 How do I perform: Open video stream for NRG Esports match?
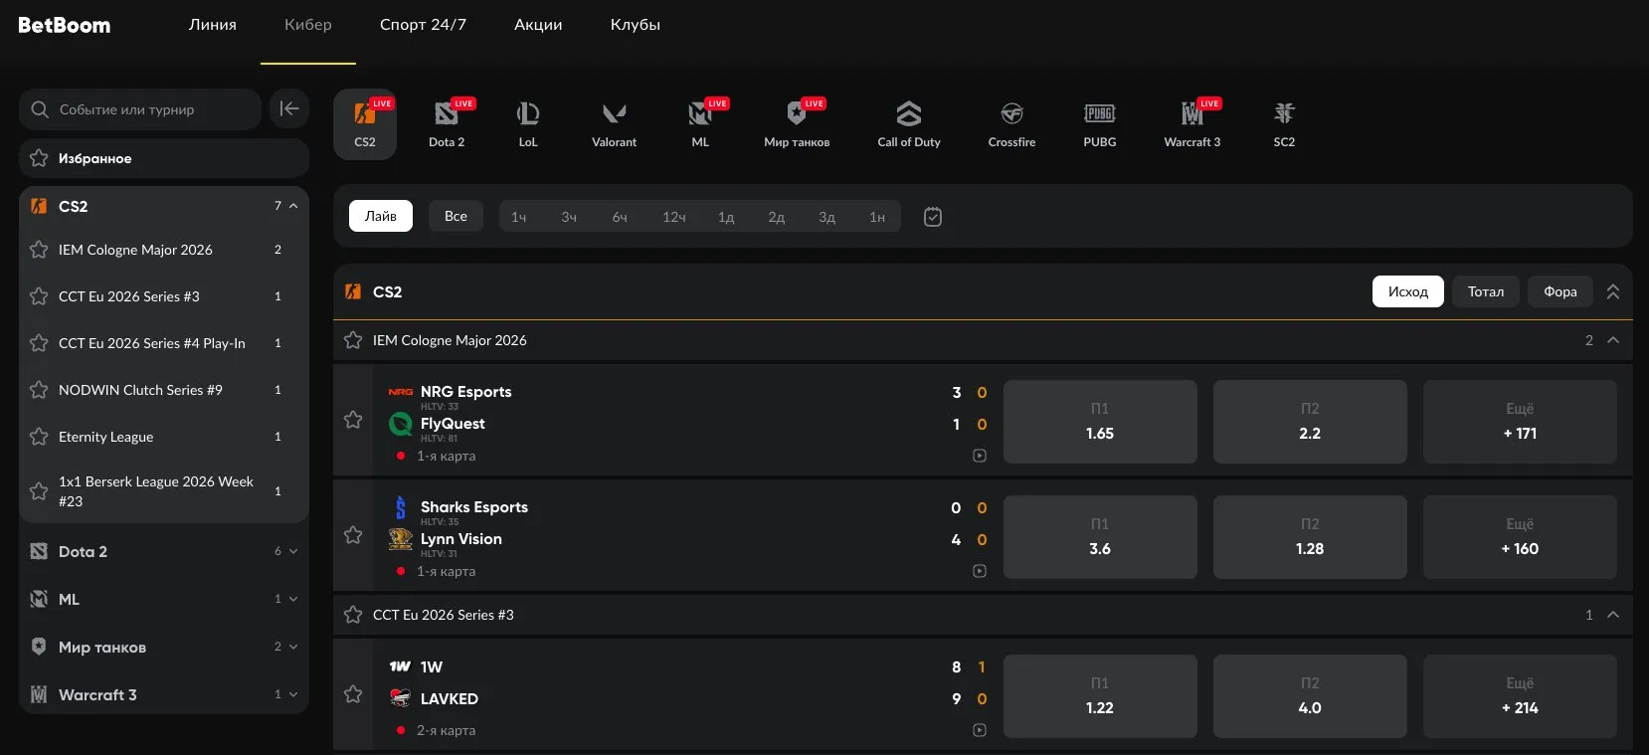point(980,456)
